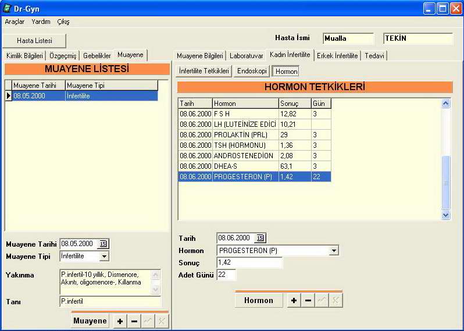Screen dimensions: 464x331
Task: Click the Hasta Listesi button
Action: (34, 41)
